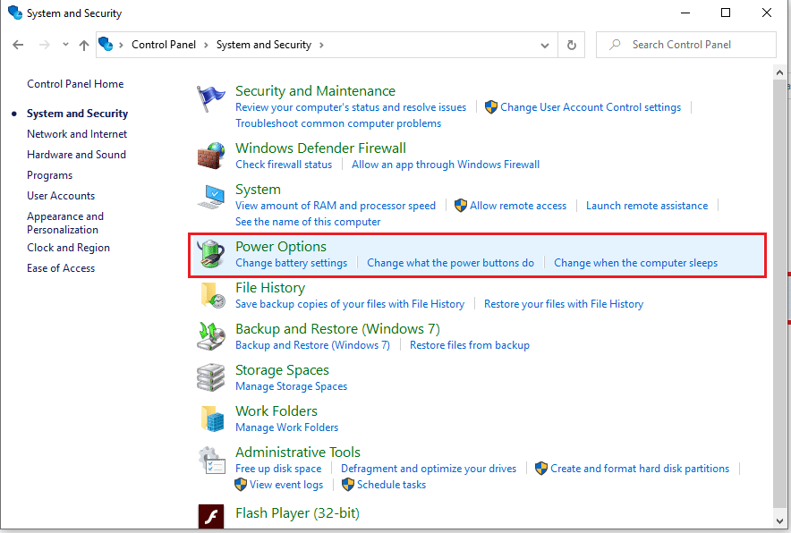Screen dimensions: 791x533
Task: Click the Flash Player icon
Action: [211, 516]
